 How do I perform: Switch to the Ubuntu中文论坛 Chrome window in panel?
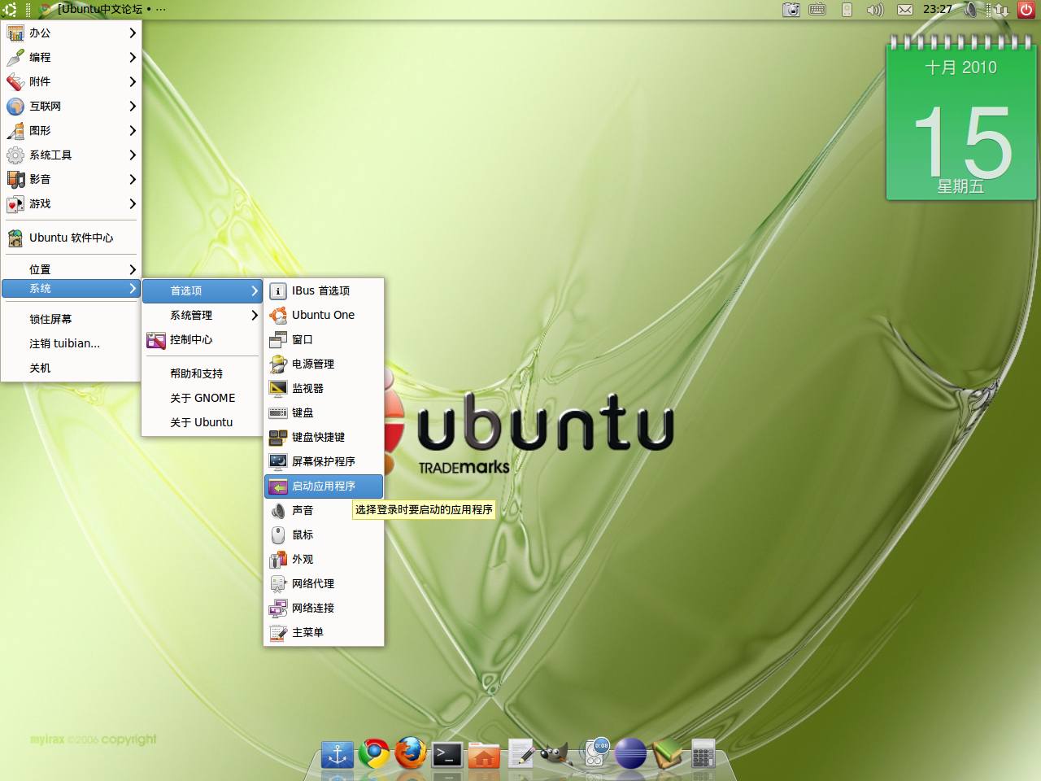103,10
